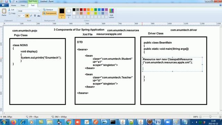Click the Save icon in quick access toolbar
Screen dimensions: 222x125
pos(6,1)
